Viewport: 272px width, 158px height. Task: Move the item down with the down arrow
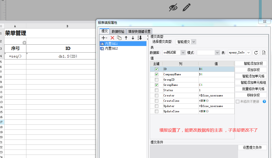point(133,38)
